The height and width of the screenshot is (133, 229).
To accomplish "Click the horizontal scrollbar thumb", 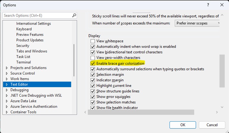I will click(x=141, y=112).
